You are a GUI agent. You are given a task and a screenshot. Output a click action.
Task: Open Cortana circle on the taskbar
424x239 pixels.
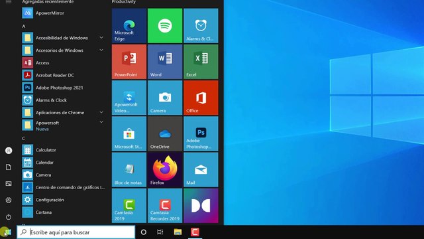144,232
